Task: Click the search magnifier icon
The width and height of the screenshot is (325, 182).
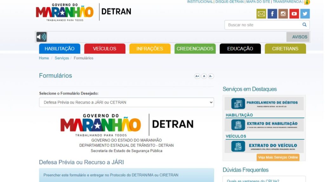Action: pyautogui.click(x=304, y=25)
